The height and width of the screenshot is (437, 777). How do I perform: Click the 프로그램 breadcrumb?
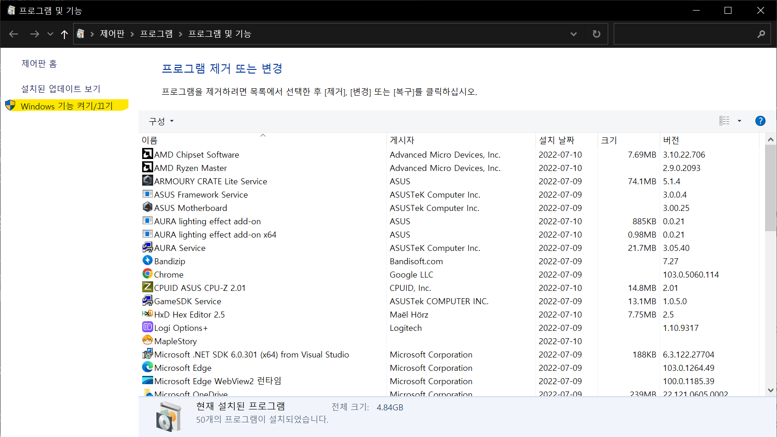pos(156,34)
